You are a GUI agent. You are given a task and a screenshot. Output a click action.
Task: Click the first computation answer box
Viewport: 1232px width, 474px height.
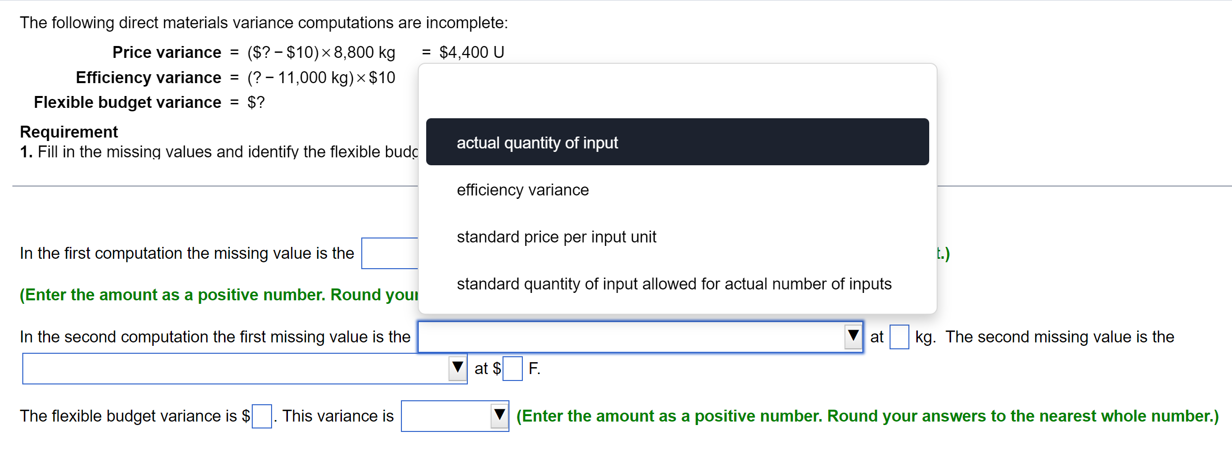tap(390, 253)
